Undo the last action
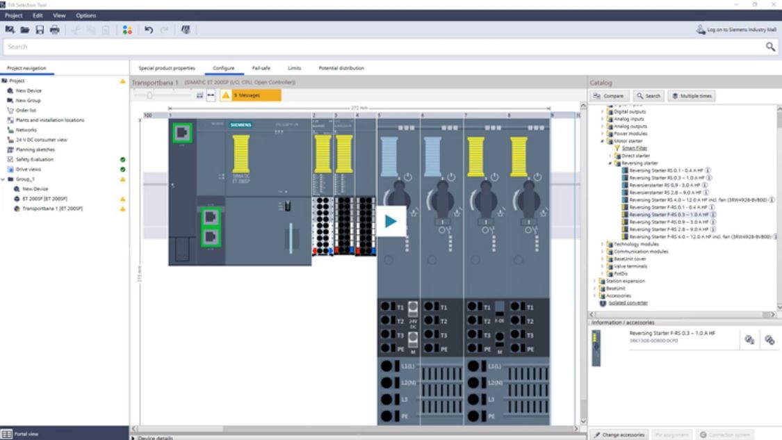This screenshot has width=782, height=440. [x=149, y=30]
